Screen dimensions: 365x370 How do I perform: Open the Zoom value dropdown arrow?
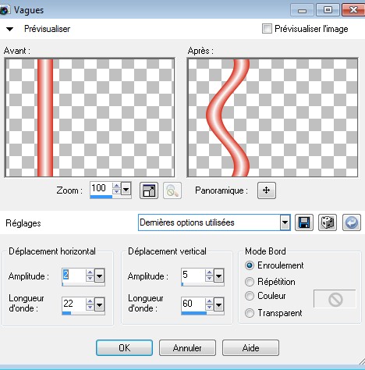click(x=126, y=189)
